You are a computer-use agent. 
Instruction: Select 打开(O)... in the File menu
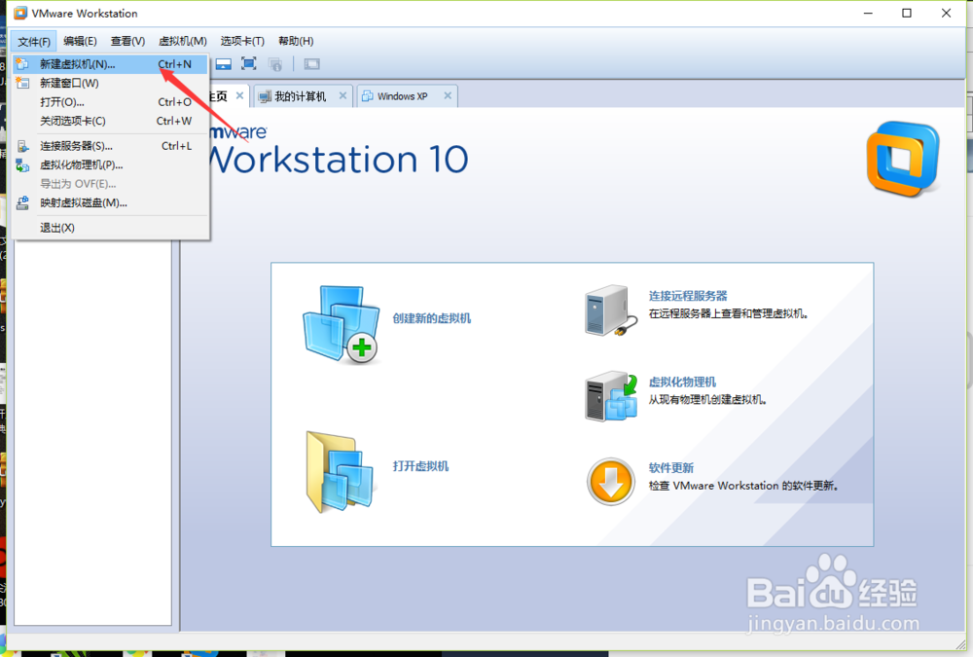(110, 102)
